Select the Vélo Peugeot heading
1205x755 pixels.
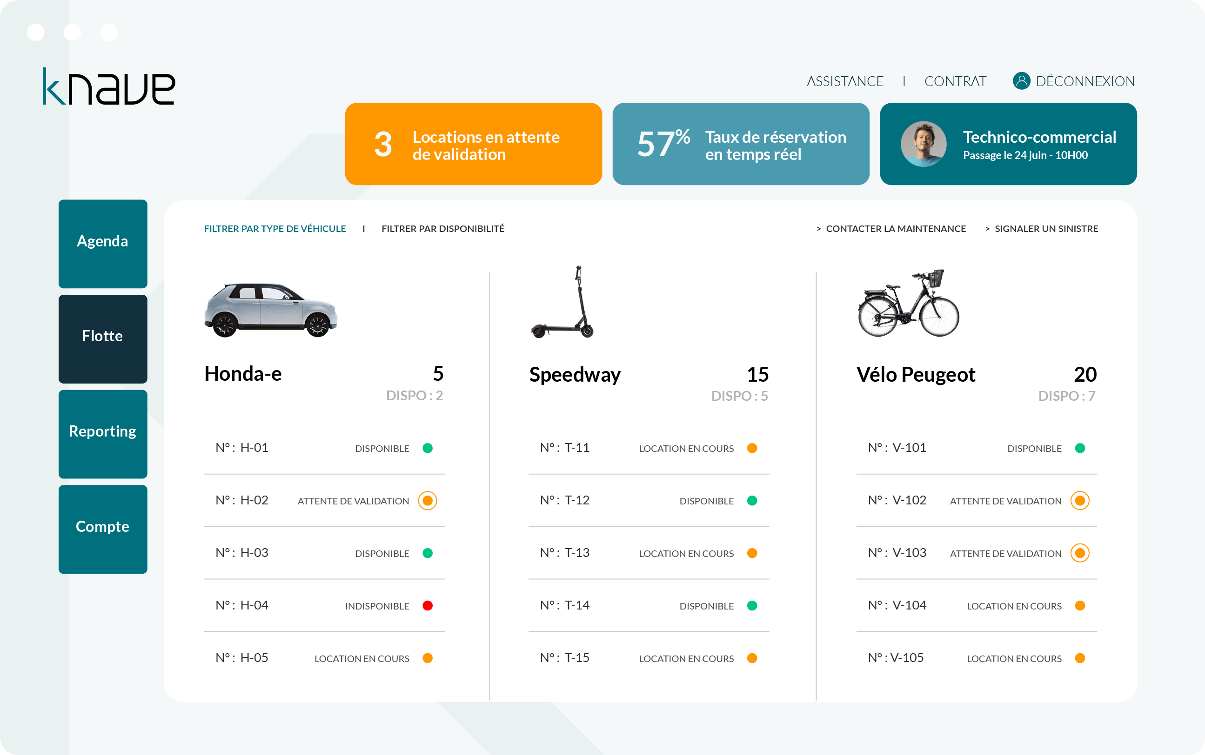tap(916, 375)
